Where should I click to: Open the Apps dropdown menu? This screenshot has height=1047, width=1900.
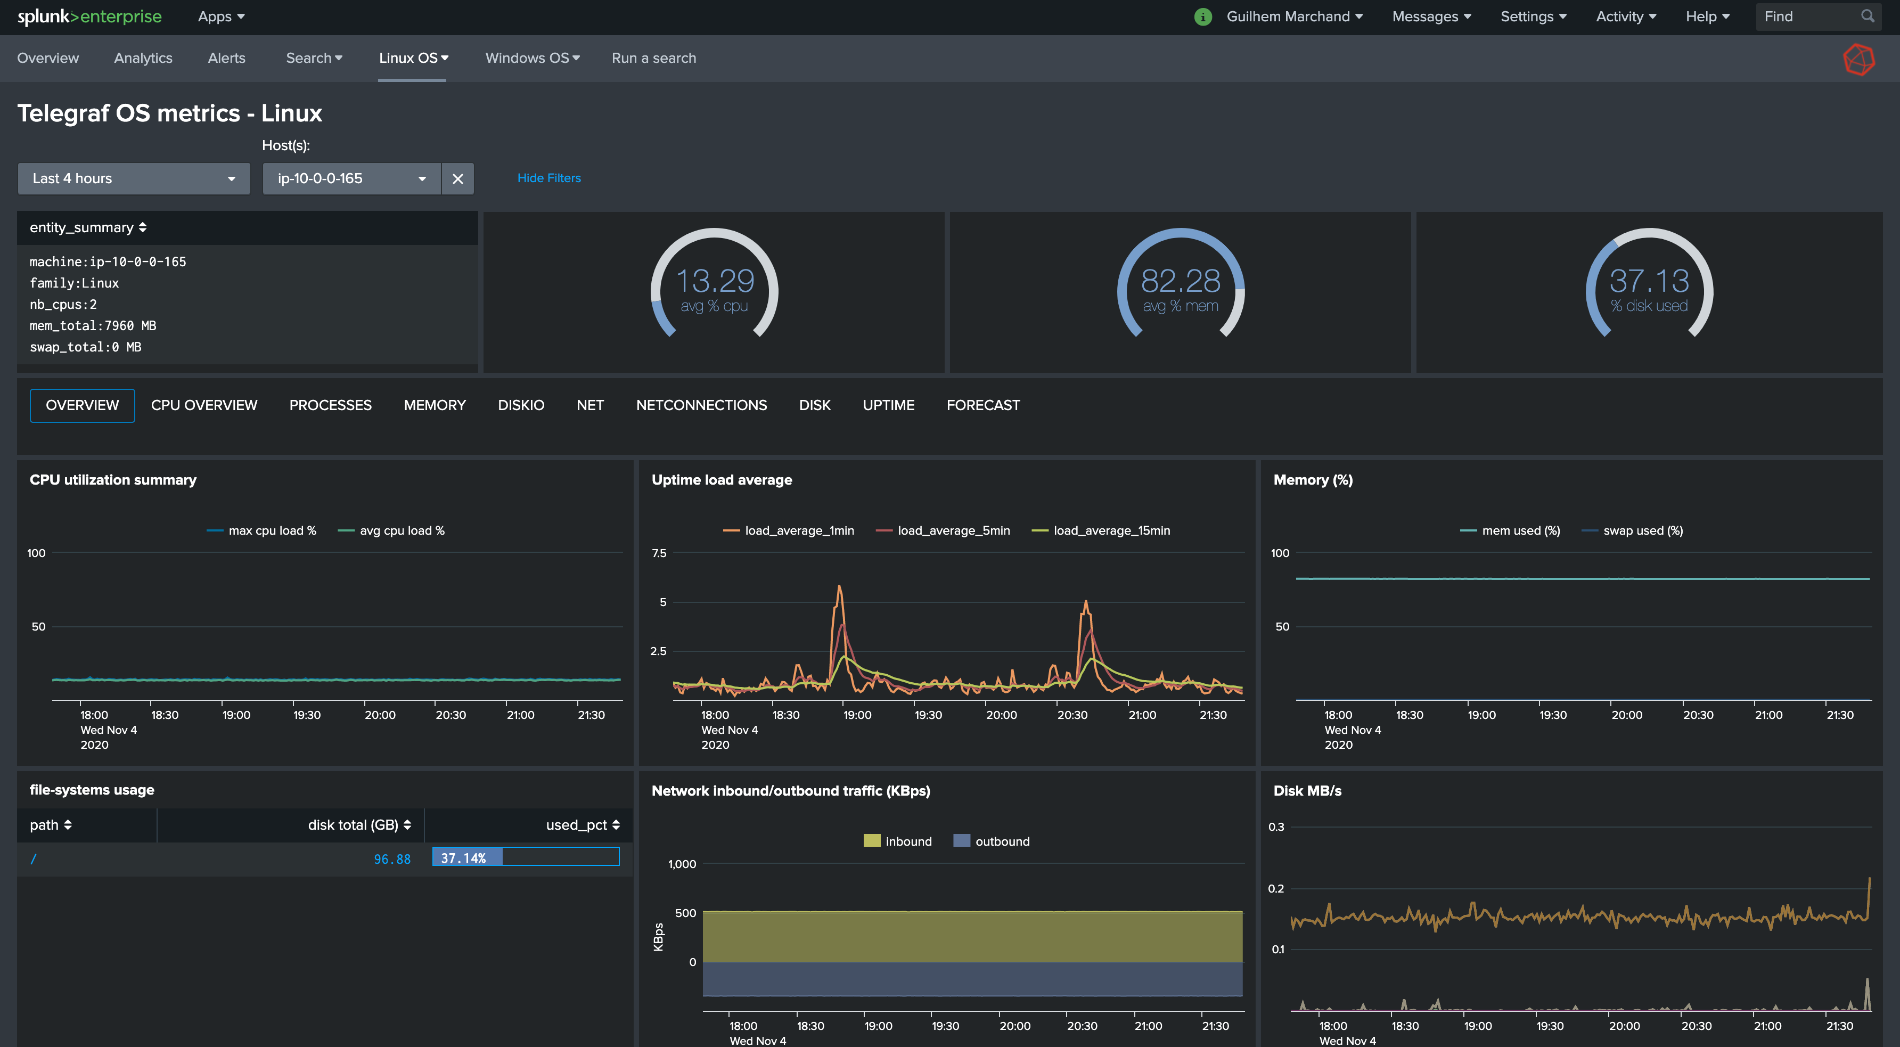pyautogui.click(x=220, y=16)
